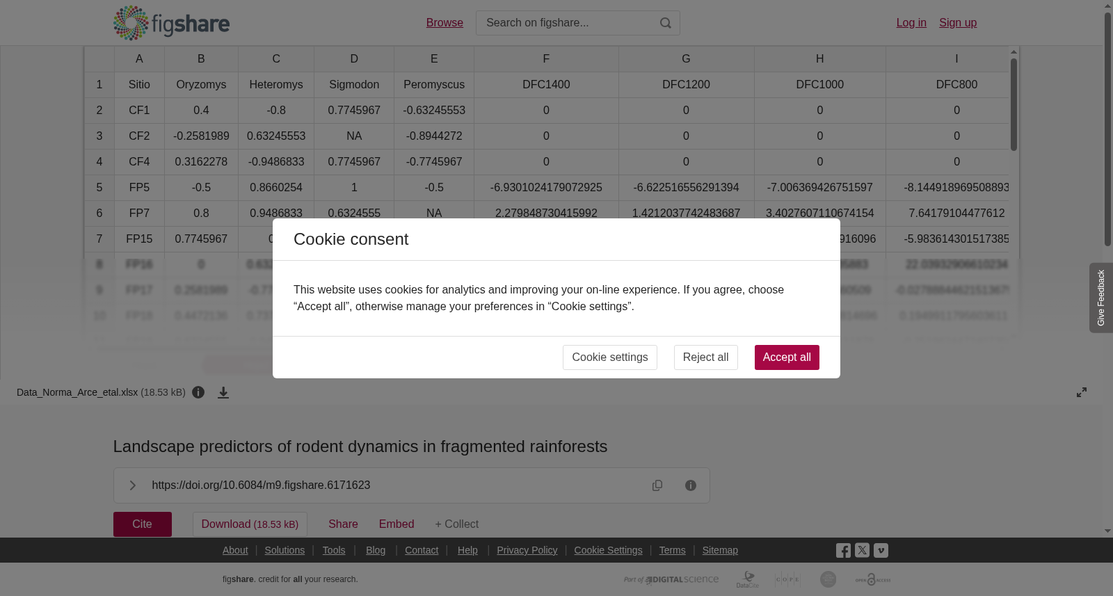The image size is (1113, 596).
Task: Click the Cite button
Action: click(143, 524)
